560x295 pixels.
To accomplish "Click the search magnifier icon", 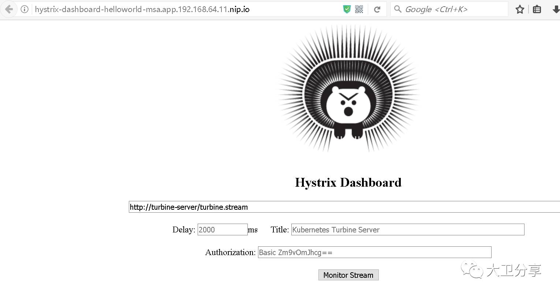I will tap(397, 10).
